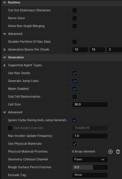
Task: Enable Cut Out Stationary Obstacles
Action: pos(75,10)
